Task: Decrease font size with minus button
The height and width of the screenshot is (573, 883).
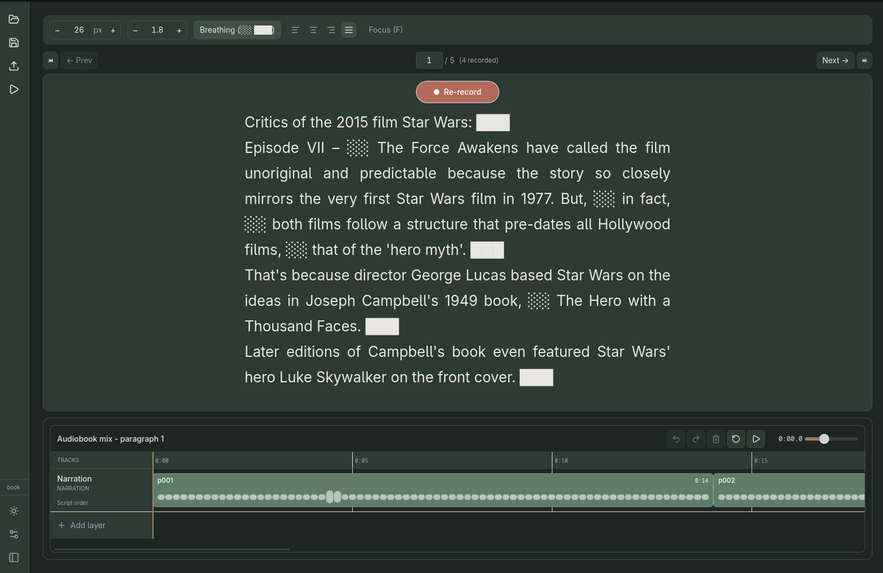Action: tap(57, 30)
